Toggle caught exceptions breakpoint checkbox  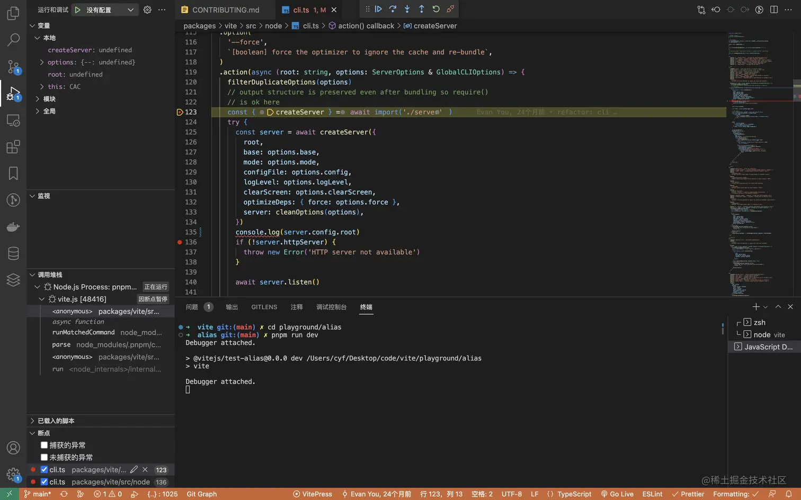coord(44,445)
